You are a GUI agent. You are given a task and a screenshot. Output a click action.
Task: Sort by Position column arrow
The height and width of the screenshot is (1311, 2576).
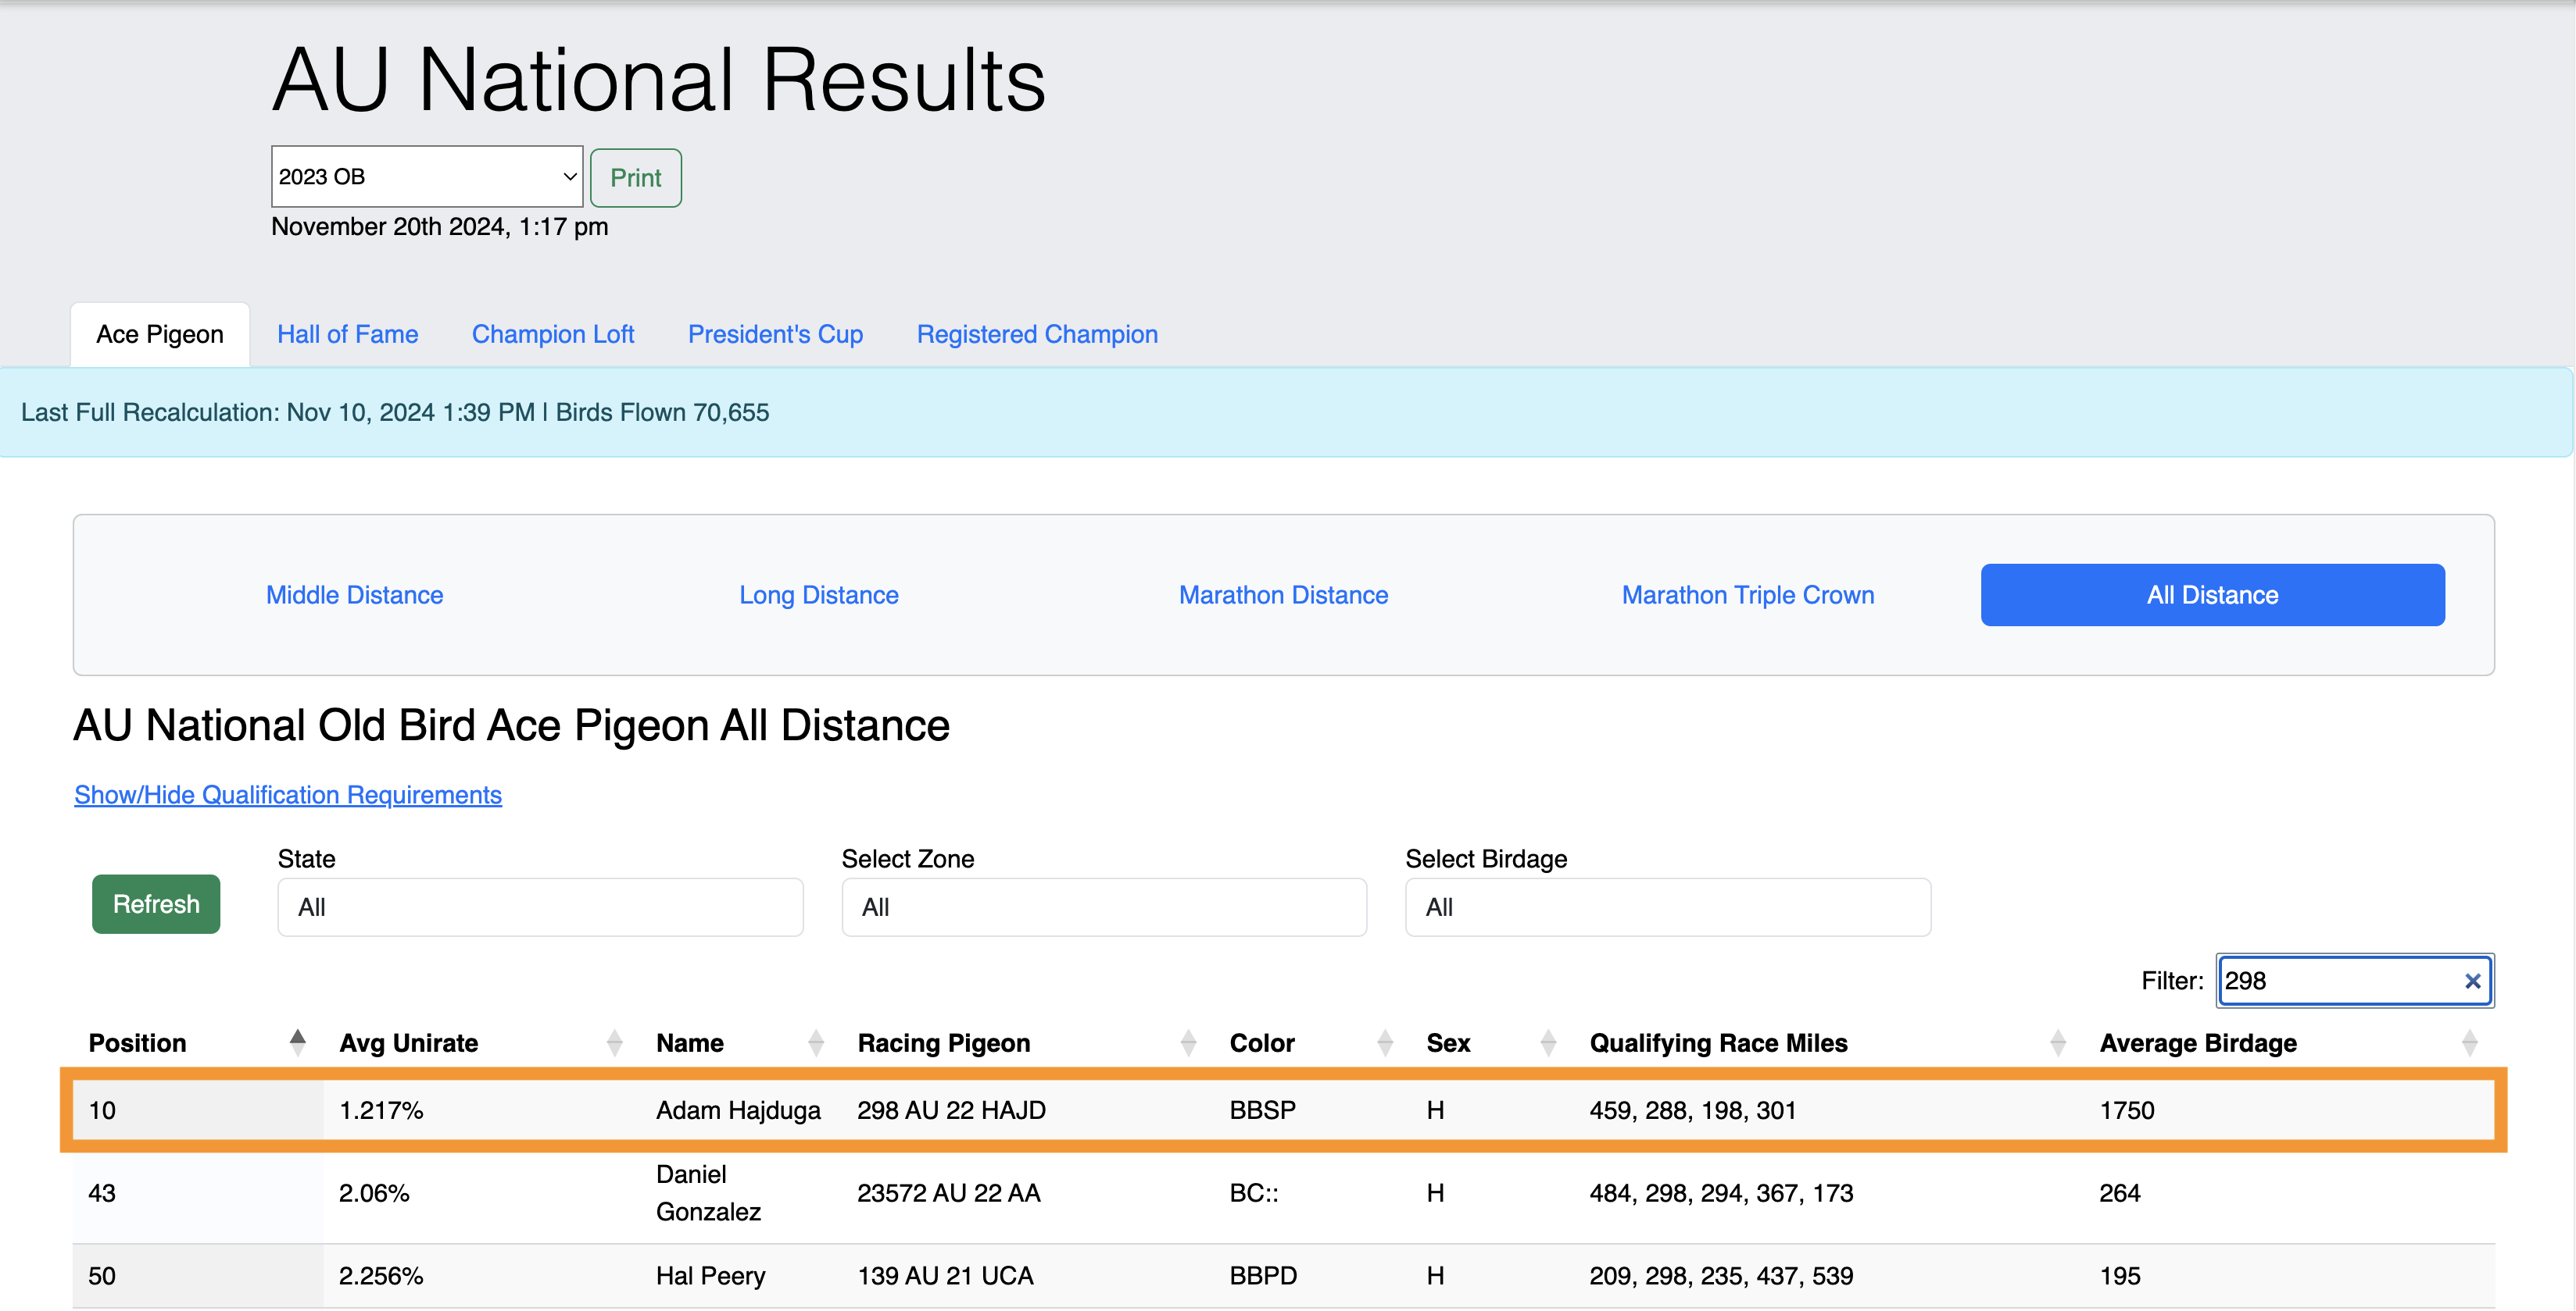coord(297,1042)
